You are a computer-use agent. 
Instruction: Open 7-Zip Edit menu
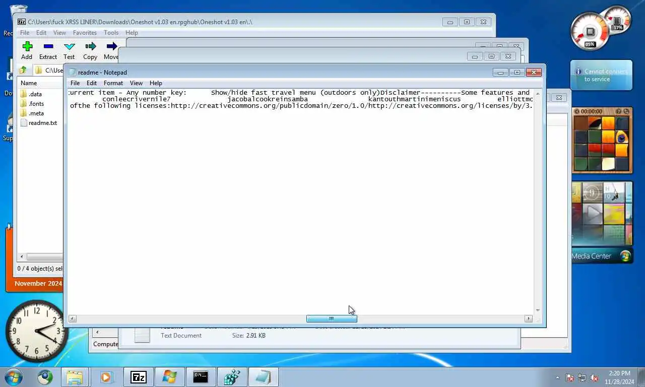[x=41, y=33]
